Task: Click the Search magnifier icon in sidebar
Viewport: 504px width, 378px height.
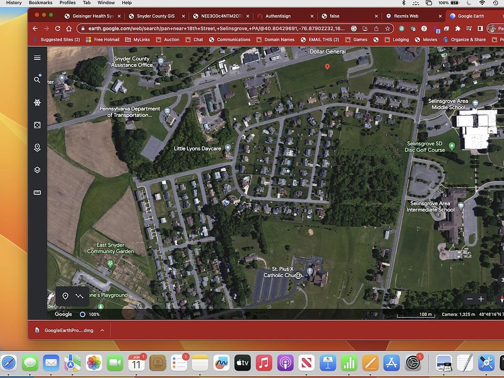Action: tap(37, 80)
